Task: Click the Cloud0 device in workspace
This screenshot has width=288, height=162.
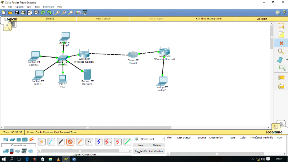Action: (x=132, y=55)
